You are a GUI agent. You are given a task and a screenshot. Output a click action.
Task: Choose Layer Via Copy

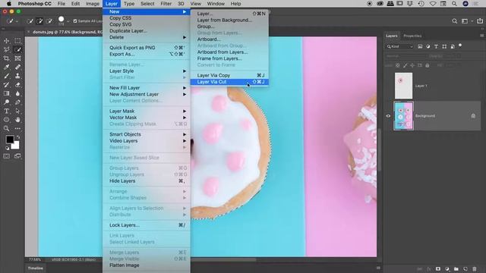coord(229,75)
